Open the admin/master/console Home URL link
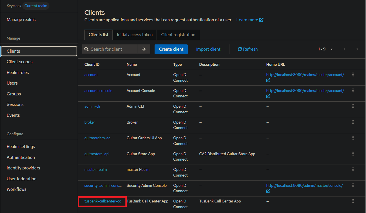The width and height of the screenshot is (366, 213). pos(305,185)
